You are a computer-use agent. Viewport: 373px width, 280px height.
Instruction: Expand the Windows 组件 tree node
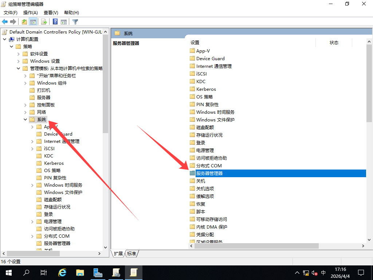[25, 83]
